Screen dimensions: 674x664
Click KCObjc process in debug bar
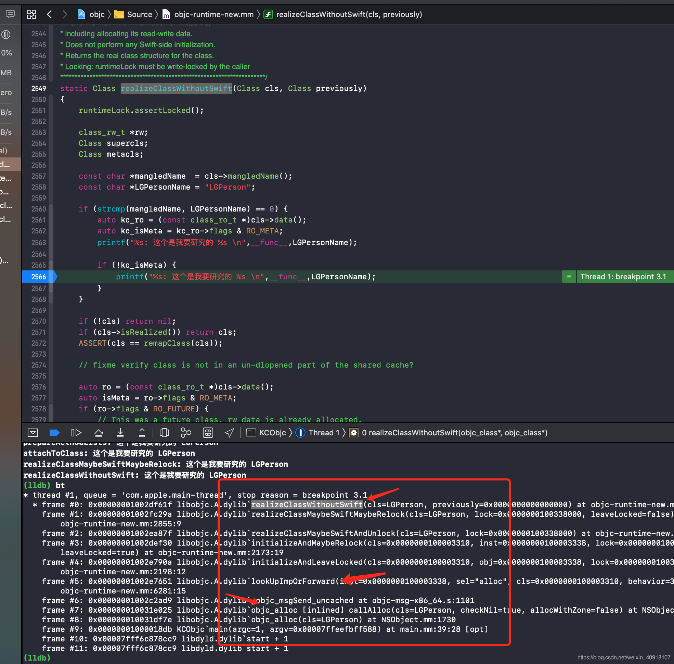[272, 433]
